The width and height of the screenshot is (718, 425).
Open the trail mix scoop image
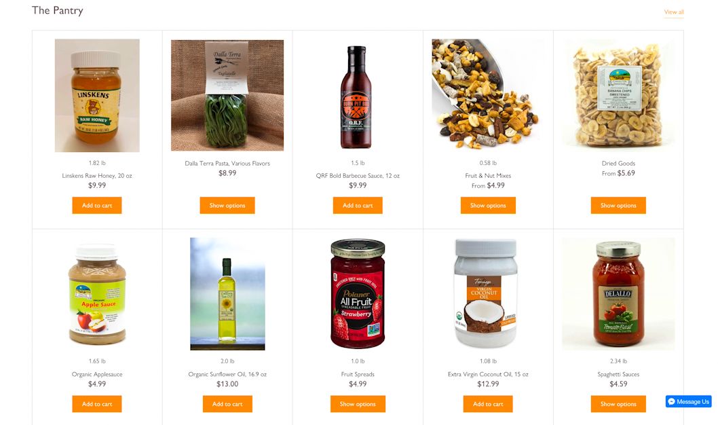click(488, 94)
